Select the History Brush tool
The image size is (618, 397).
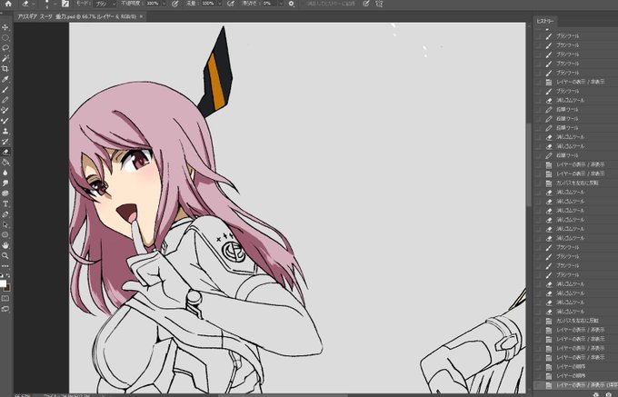pyautogui.click(x=5, y=142)
